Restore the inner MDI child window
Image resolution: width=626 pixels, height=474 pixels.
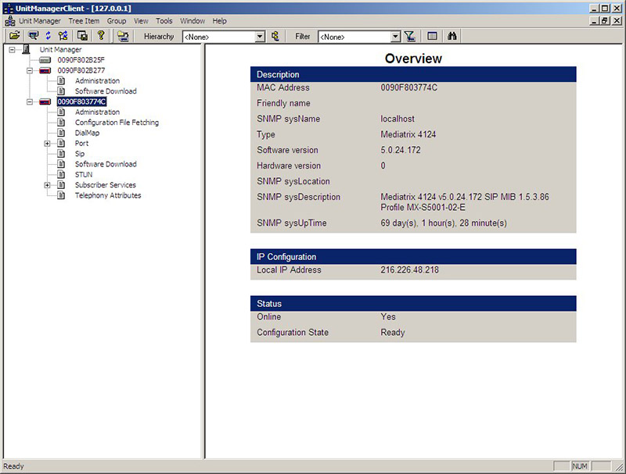point(605,21)
